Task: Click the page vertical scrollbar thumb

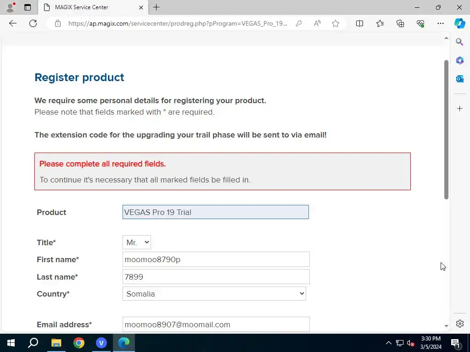Action: pos(446,130)
